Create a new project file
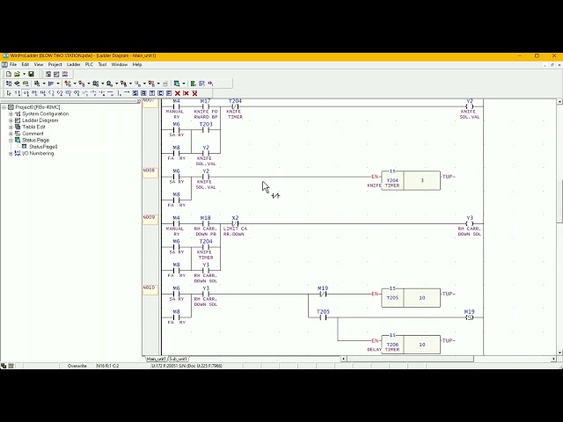 pyautogui.click(x=9, y=74)
